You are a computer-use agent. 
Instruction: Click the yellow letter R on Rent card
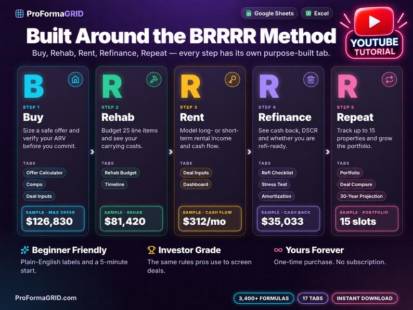[190, 86]
